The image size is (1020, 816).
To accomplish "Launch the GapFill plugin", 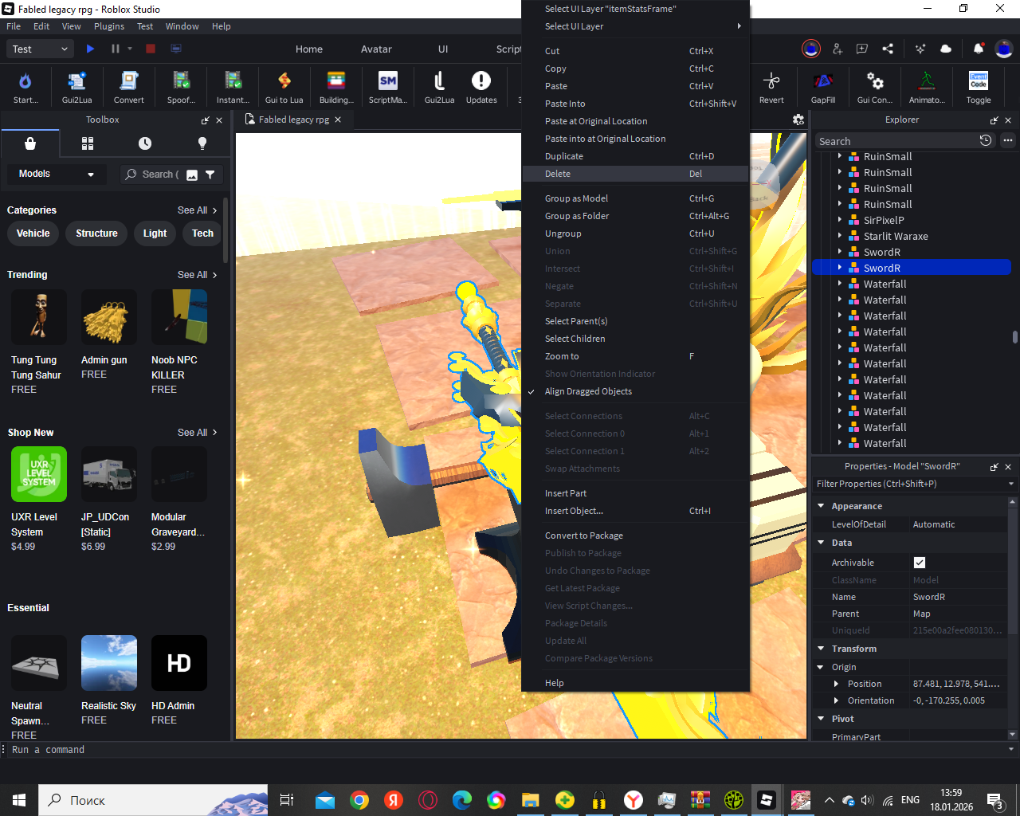I will [x=823, y=87].
